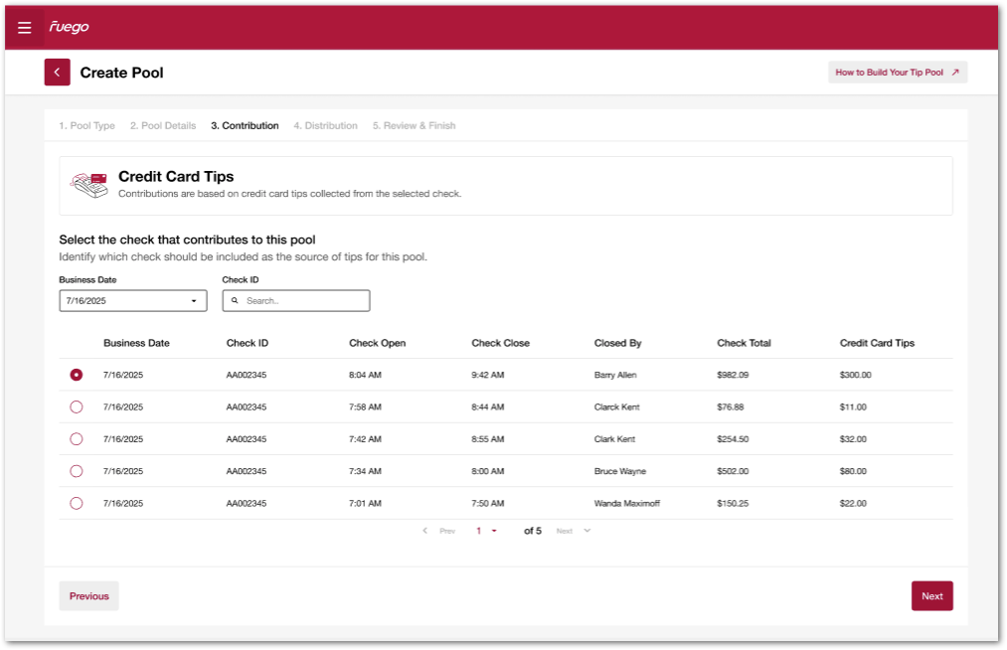Select the Wanda Maximoff check radio button
The image size is (1007, 650).
coord(77,503)
